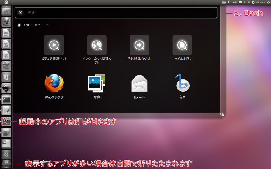Open the Workspace Switcher launcher icon
The image size is (271, 169).
(6, 144)
